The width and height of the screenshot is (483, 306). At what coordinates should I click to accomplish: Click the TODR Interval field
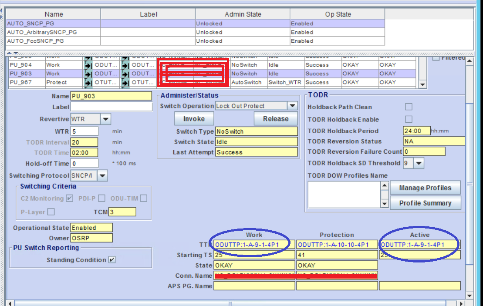click(x=84, y=142)
